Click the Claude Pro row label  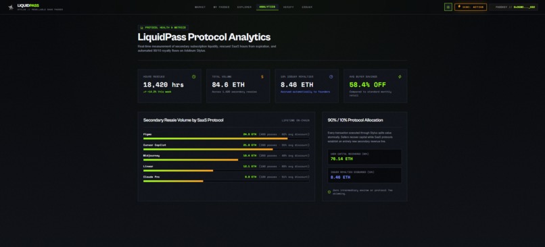click(x=151, y=177)
